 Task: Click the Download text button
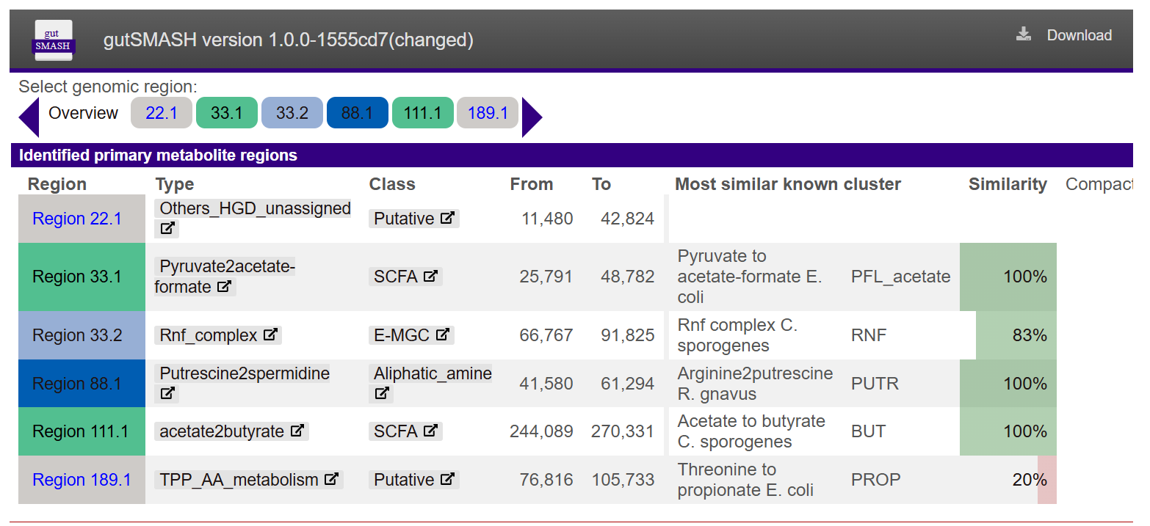(x=1079, y=35)
